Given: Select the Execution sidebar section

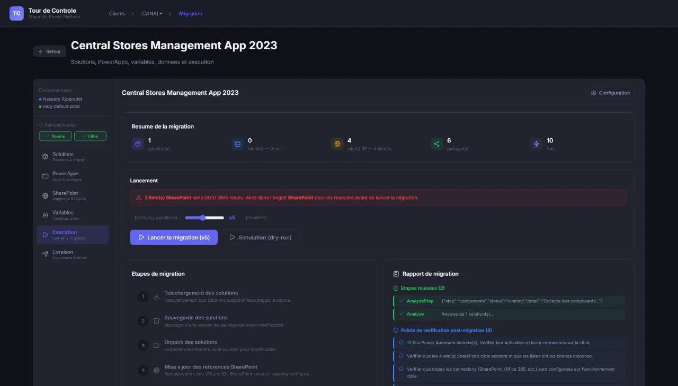Looking at the screenshot, I should (x=73, y=235).
